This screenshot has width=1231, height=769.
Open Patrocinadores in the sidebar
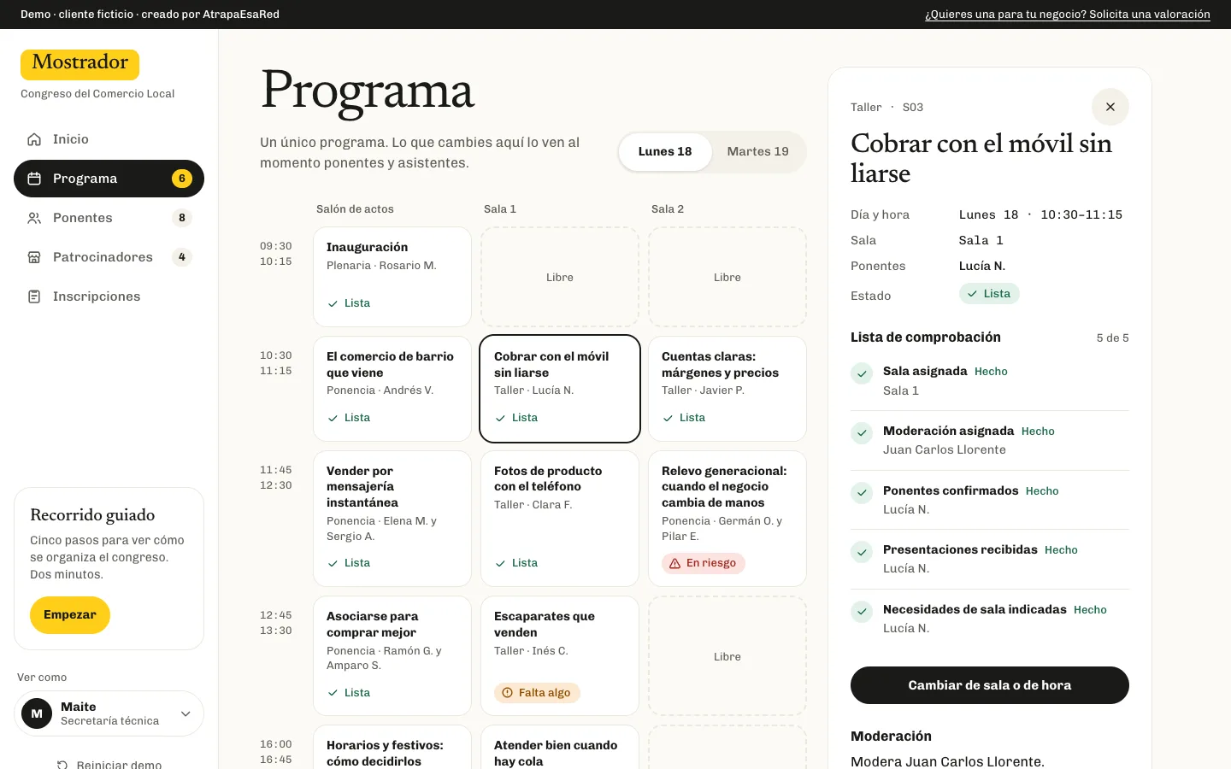coord(109,257)
